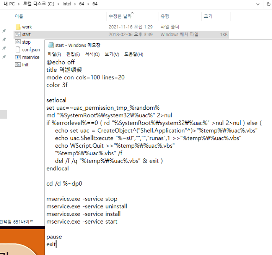Click the stop file name
Viewport: 272px width, 255px height.
coord(26,42)
